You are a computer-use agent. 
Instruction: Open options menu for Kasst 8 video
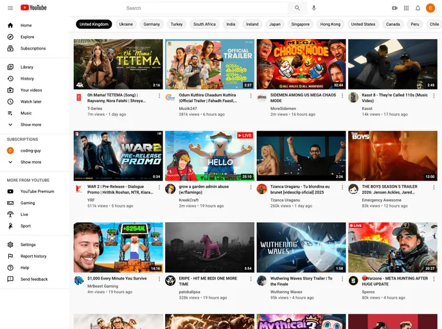[x=434, y=96]
